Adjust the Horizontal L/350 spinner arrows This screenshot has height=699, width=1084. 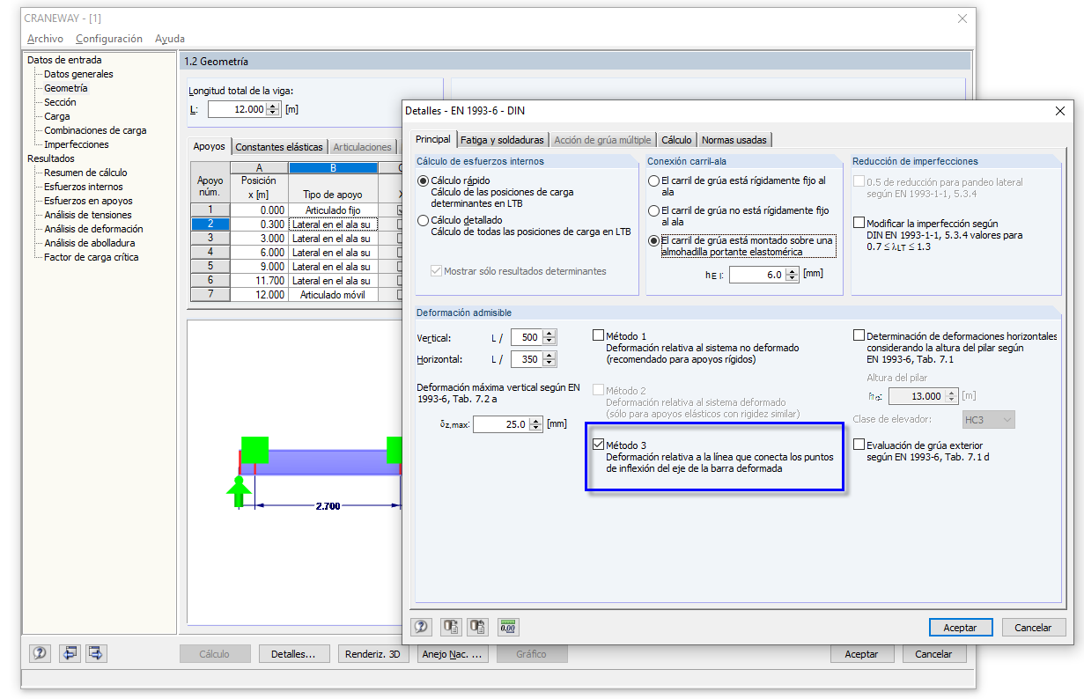click(x=549, y=359)
